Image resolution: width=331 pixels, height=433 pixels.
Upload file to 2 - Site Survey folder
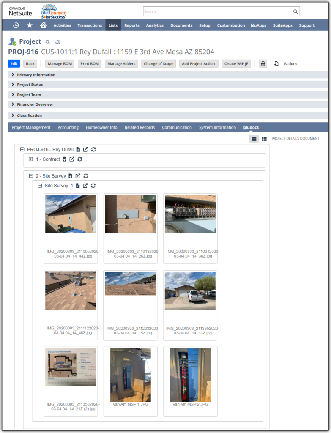(71, 176)
